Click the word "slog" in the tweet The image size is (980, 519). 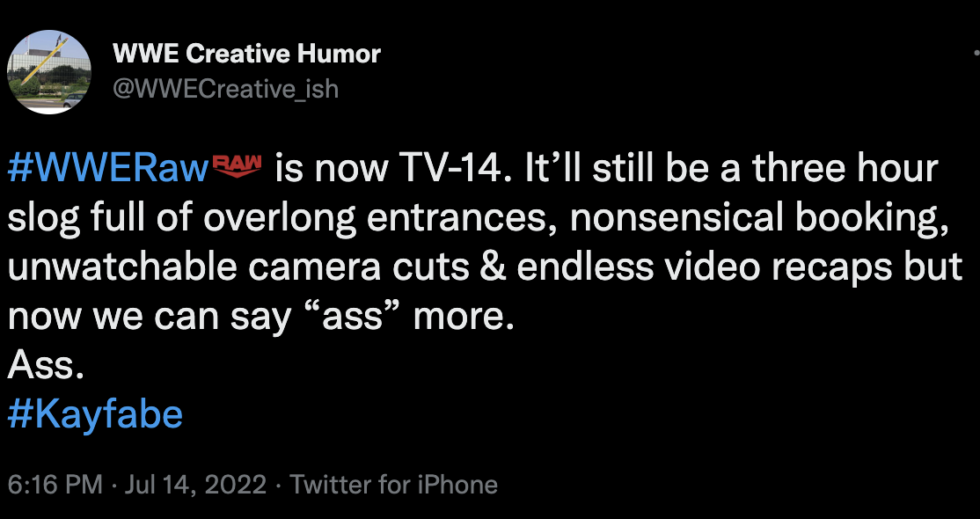[x=42, y=218]
